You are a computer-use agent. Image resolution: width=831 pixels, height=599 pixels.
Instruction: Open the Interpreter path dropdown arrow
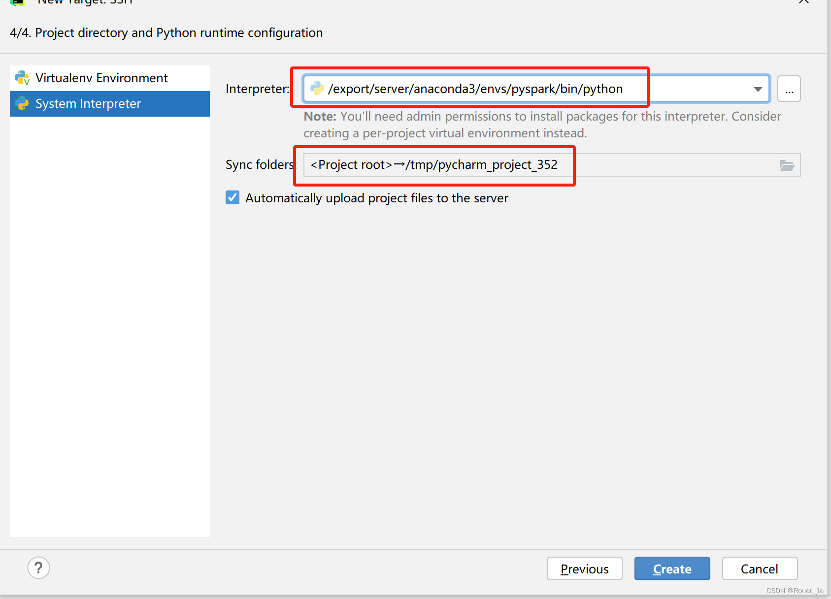758,89
